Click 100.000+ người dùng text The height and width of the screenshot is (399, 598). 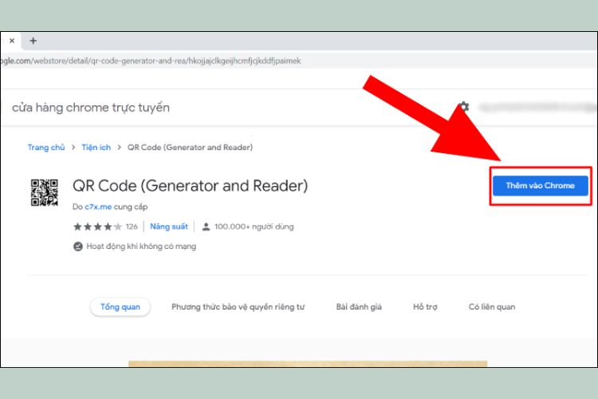click(x=254, y=227)
